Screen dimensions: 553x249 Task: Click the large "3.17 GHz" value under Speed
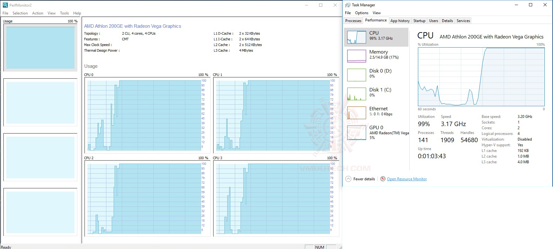pos(453,124)
